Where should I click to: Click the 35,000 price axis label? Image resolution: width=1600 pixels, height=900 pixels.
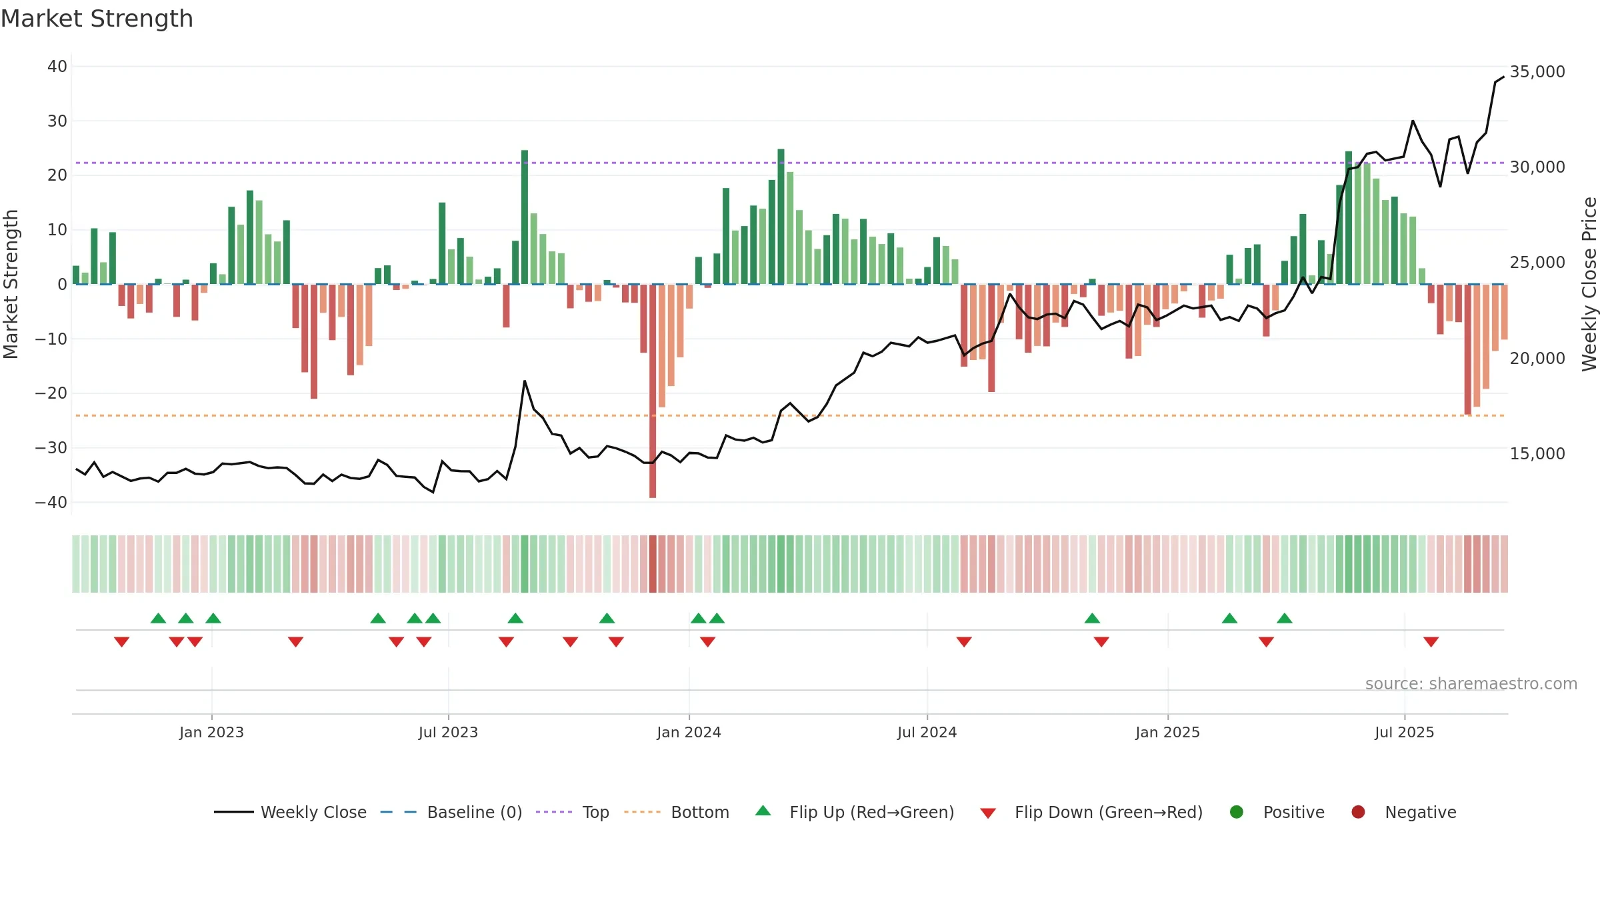(1537, 72)
